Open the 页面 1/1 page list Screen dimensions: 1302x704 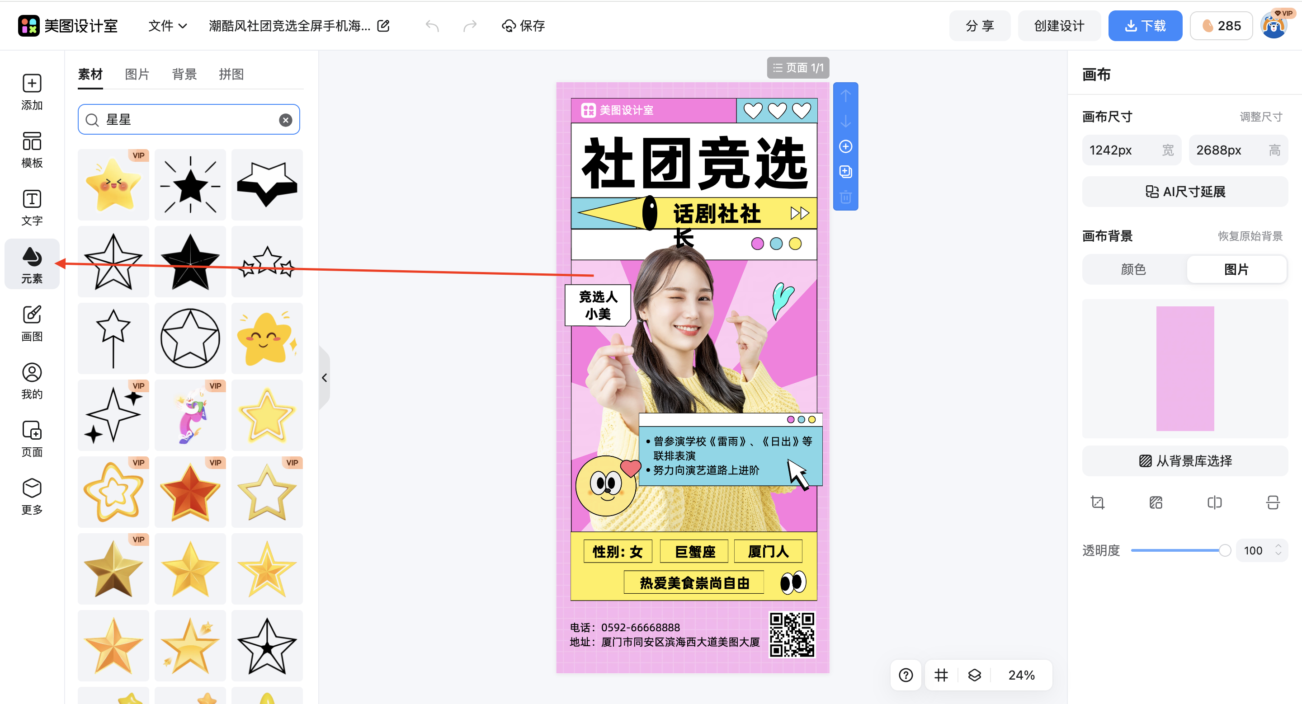coord(797,67)
